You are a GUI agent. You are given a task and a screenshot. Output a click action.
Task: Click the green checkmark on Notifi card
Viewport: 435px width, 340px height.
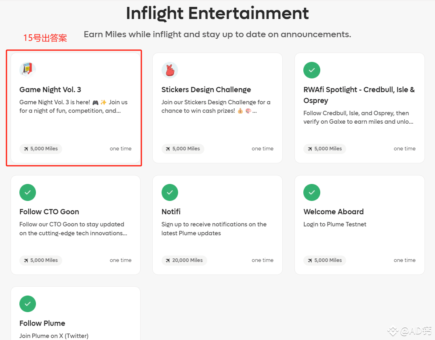[170, 192]
